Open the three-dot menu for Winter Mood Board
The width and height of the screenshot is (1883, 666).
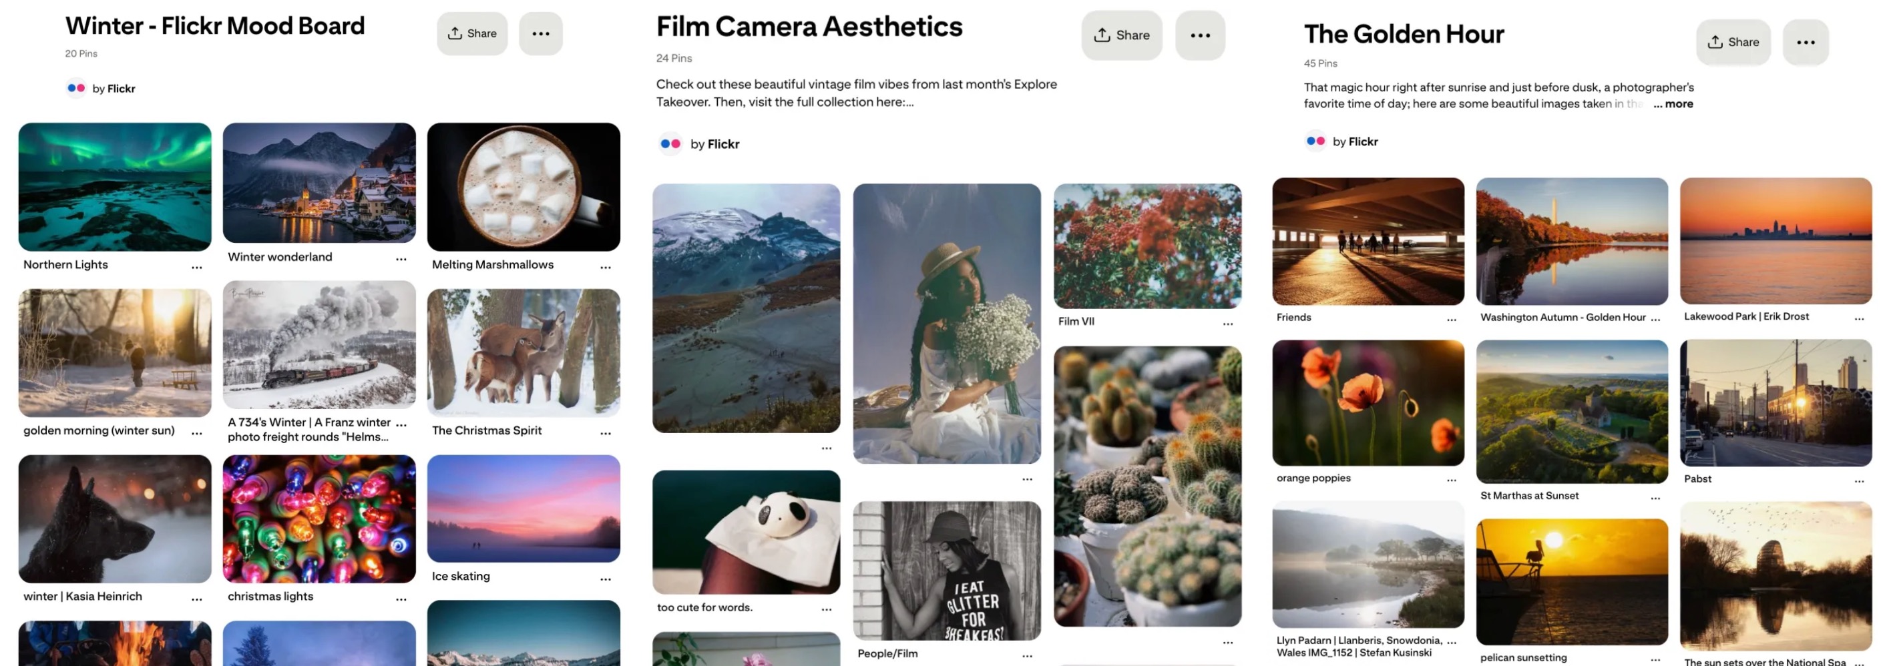pos(540,33)
